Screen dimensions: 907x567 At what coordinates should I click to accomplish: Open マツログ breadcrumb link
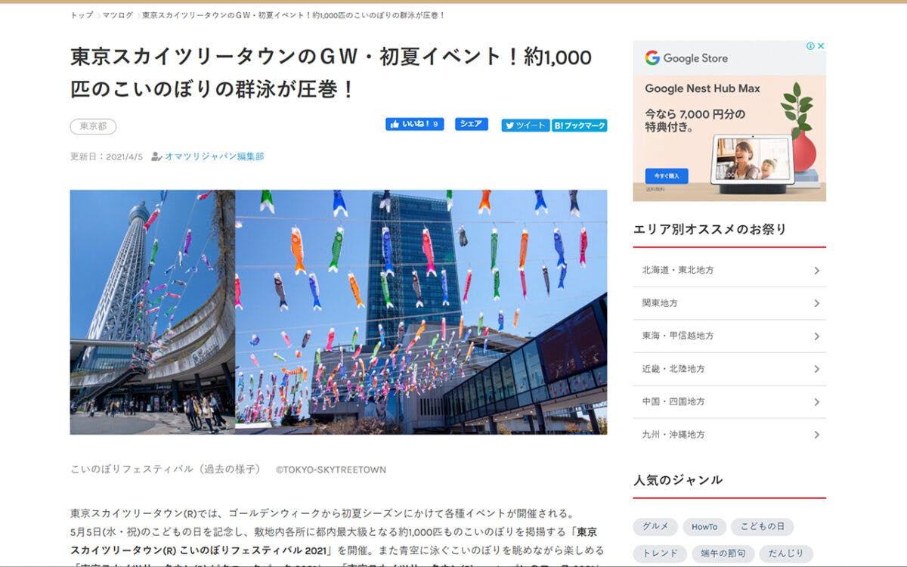[x=117, y=15]
